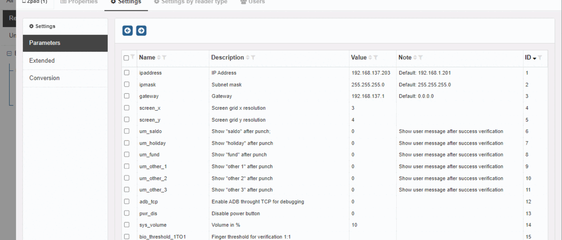Click the blue forward arrow button
Image resolution: width=562 pixels, height=240 pixels.
[141, 31]
